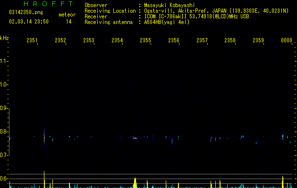
Task: Click the 2351 time axis label
Action: click(32, 40)
